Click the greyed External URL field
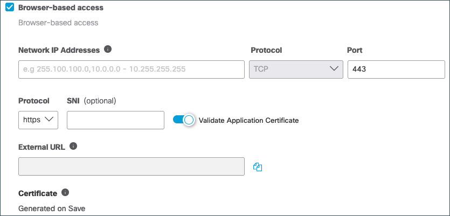450x216 pixels. [x=131, y=166]
